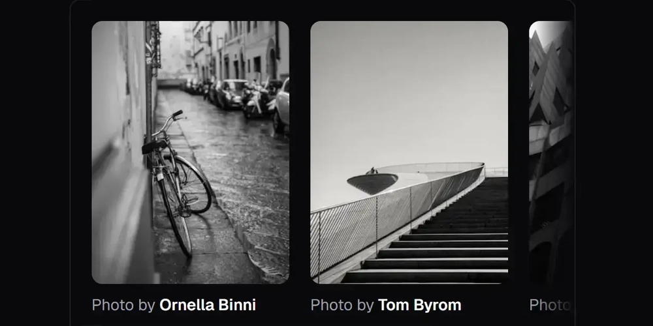653x326 pixels.
Task: Click "Photo by" text before Ornella Binni
Action: (x=123, y=304)
